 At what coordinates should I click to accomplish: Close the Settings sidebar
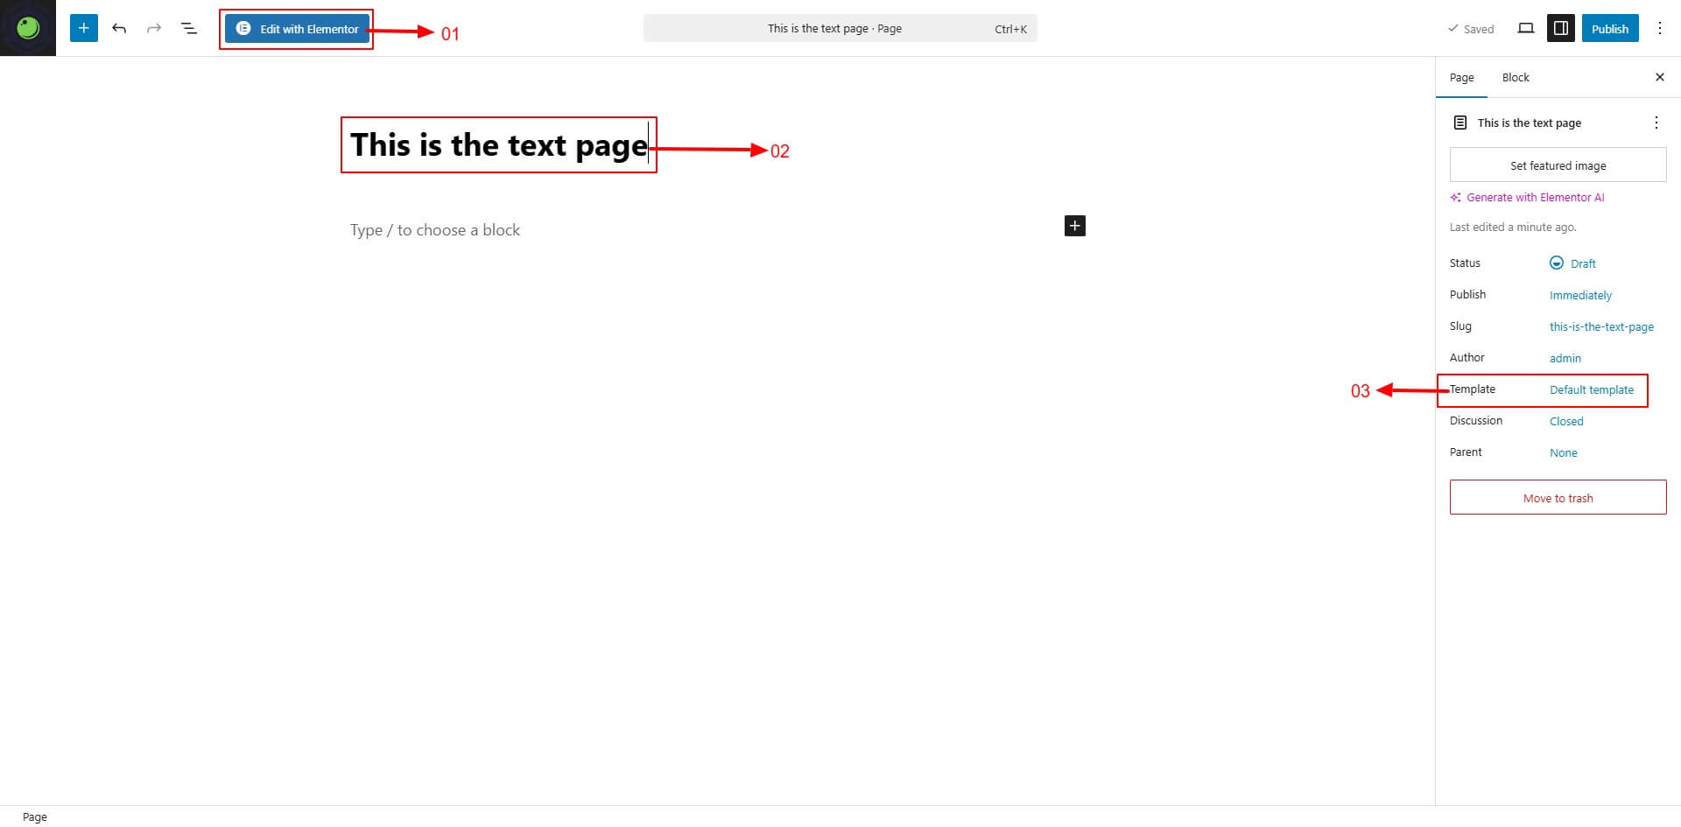click(1659, 77)
